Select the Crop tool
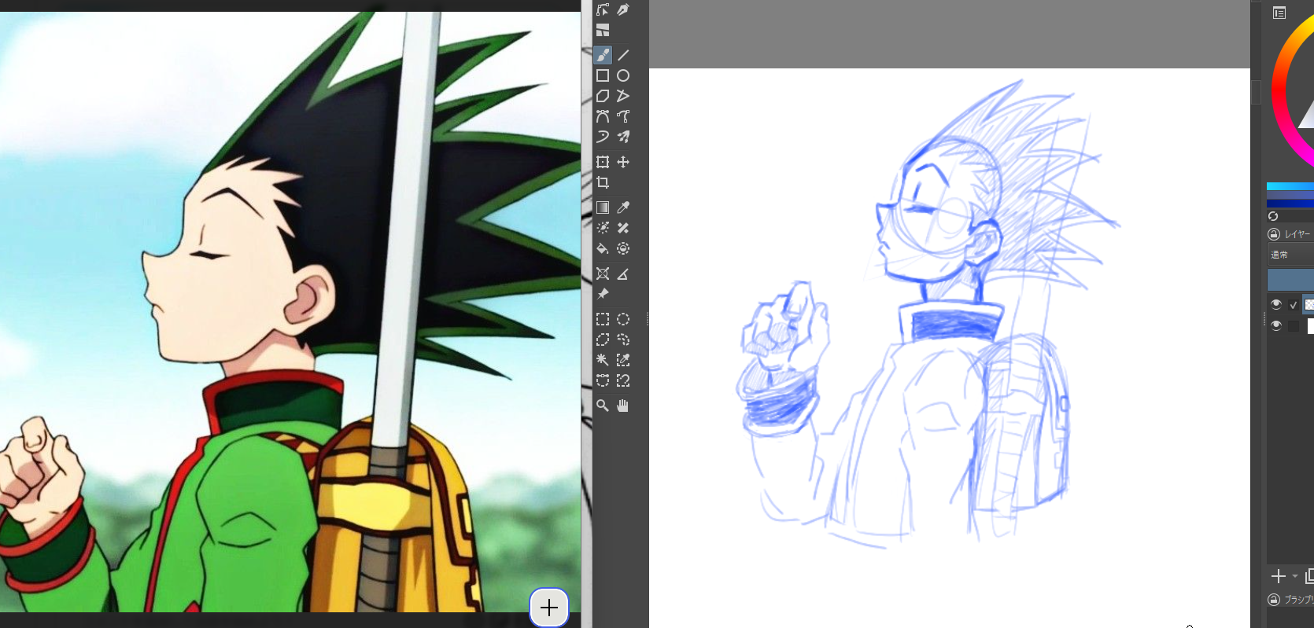The image size is (1314, 628). 603,182
